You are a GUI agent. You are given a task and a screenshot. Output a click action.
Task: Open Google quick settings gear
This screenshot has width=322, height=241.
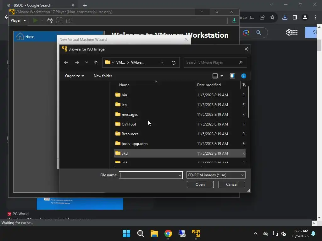(289, 32)
